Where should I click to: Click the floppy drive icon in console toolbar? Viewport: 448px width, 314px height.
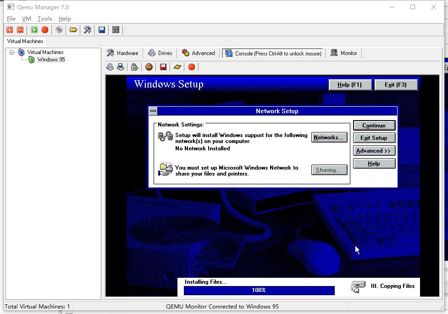point(121,67)
